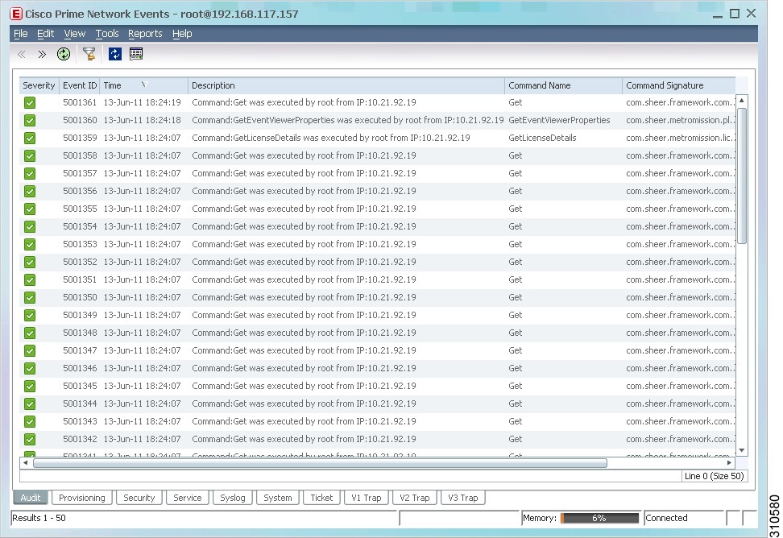Screen dimensions: 783x538
Task: Click severity icon of event 5001361
Action: 30,103
